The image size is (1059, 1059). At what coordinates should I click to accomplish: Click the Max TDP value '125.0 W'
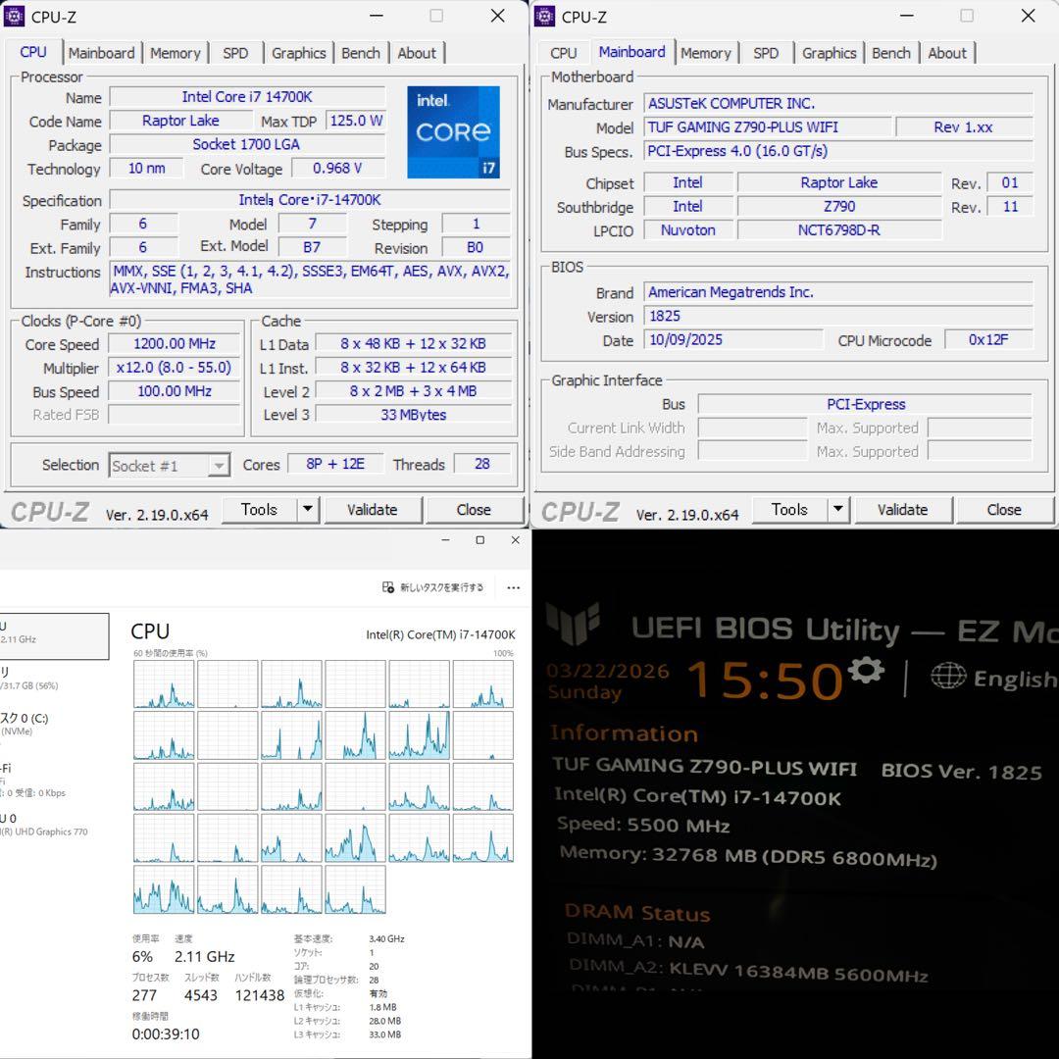355,121
